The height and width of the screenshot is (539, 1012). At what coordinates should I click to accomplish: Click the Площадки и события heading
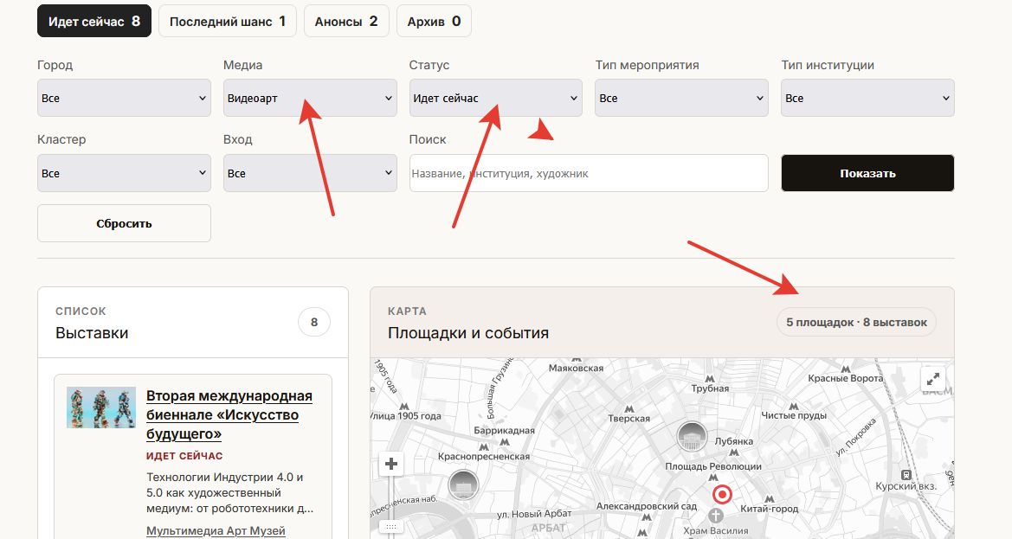[x=468, y=333]
